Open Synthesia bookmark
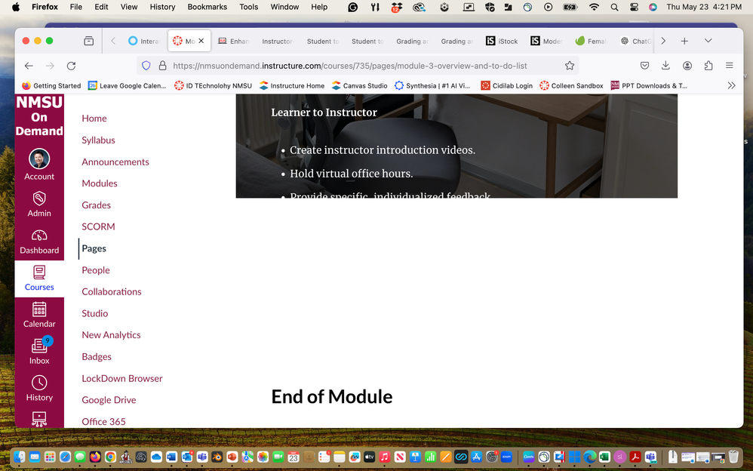The height and width of the screenshot is (471, 753). (x=432, y=85)
